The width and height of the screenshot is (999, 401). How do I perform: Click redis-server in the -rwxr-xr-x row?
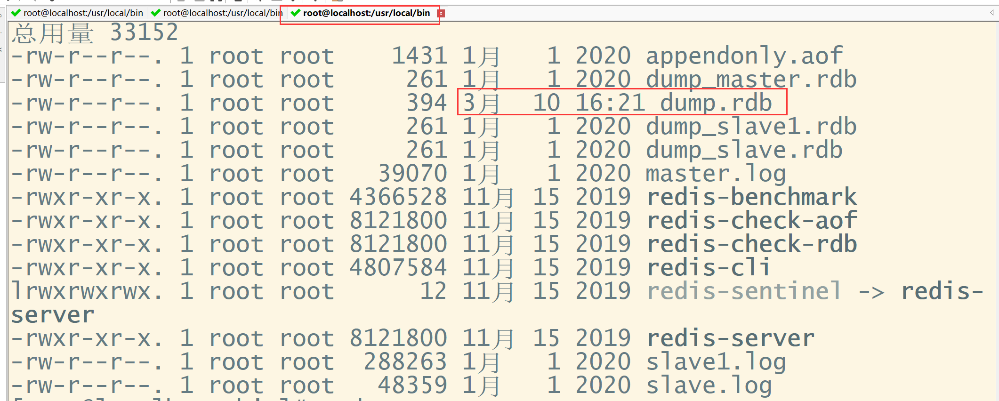tap(731, 338)
